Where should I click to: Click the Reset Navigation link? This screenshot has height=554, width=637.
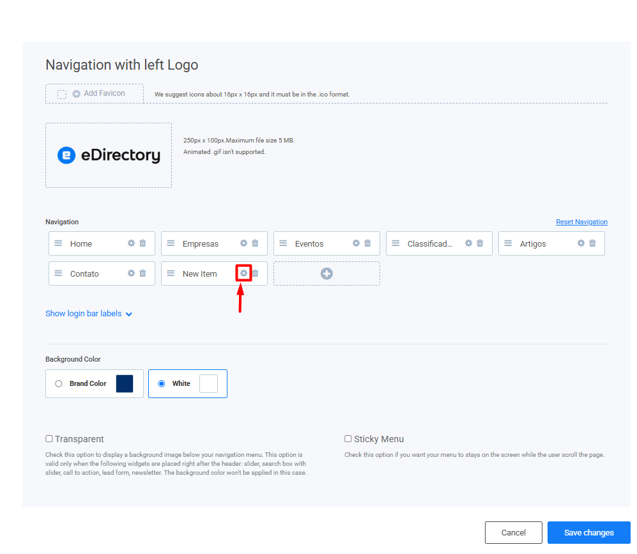(582, 222)
